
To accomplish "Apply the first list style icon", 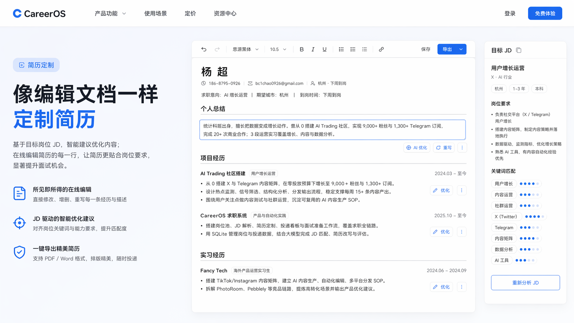I will [x=341, y=49].
